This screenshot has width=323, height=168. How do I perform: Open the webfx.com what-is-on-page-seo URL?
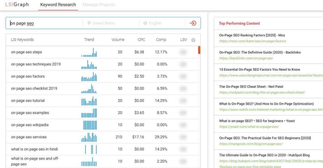click(x=271, y=109)
